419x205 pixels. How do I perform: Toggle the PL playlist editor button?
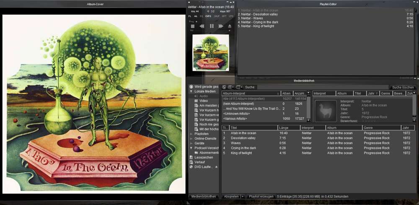(x=190, y=16)
